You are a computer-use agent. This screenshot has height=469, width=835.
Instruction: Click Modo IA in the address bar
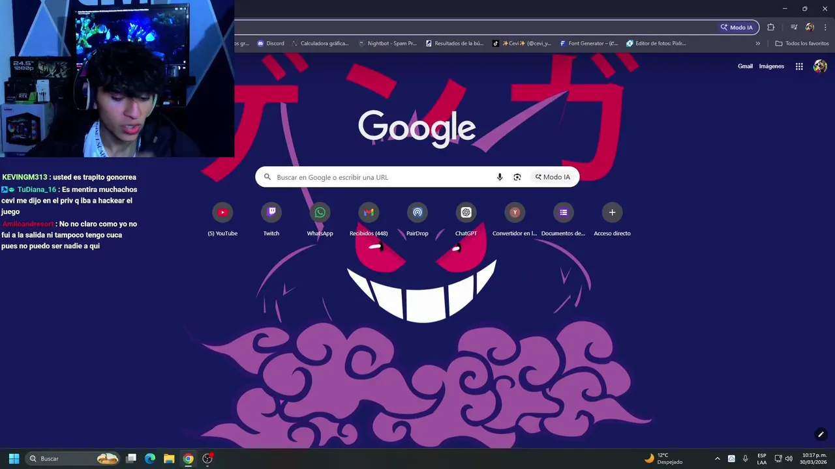(736, 27)
